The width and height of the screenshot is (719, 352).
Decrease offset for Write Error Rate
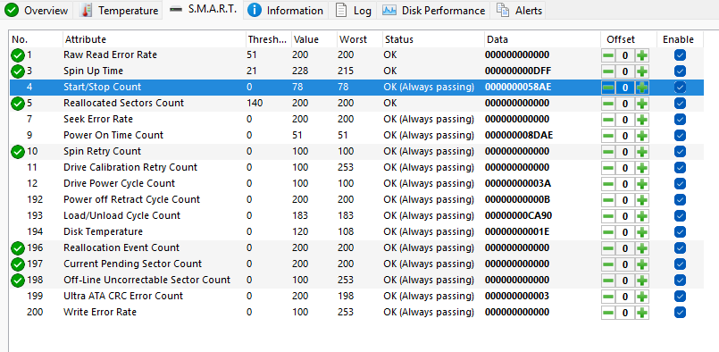pyautogui.click(x=608, y=313)
